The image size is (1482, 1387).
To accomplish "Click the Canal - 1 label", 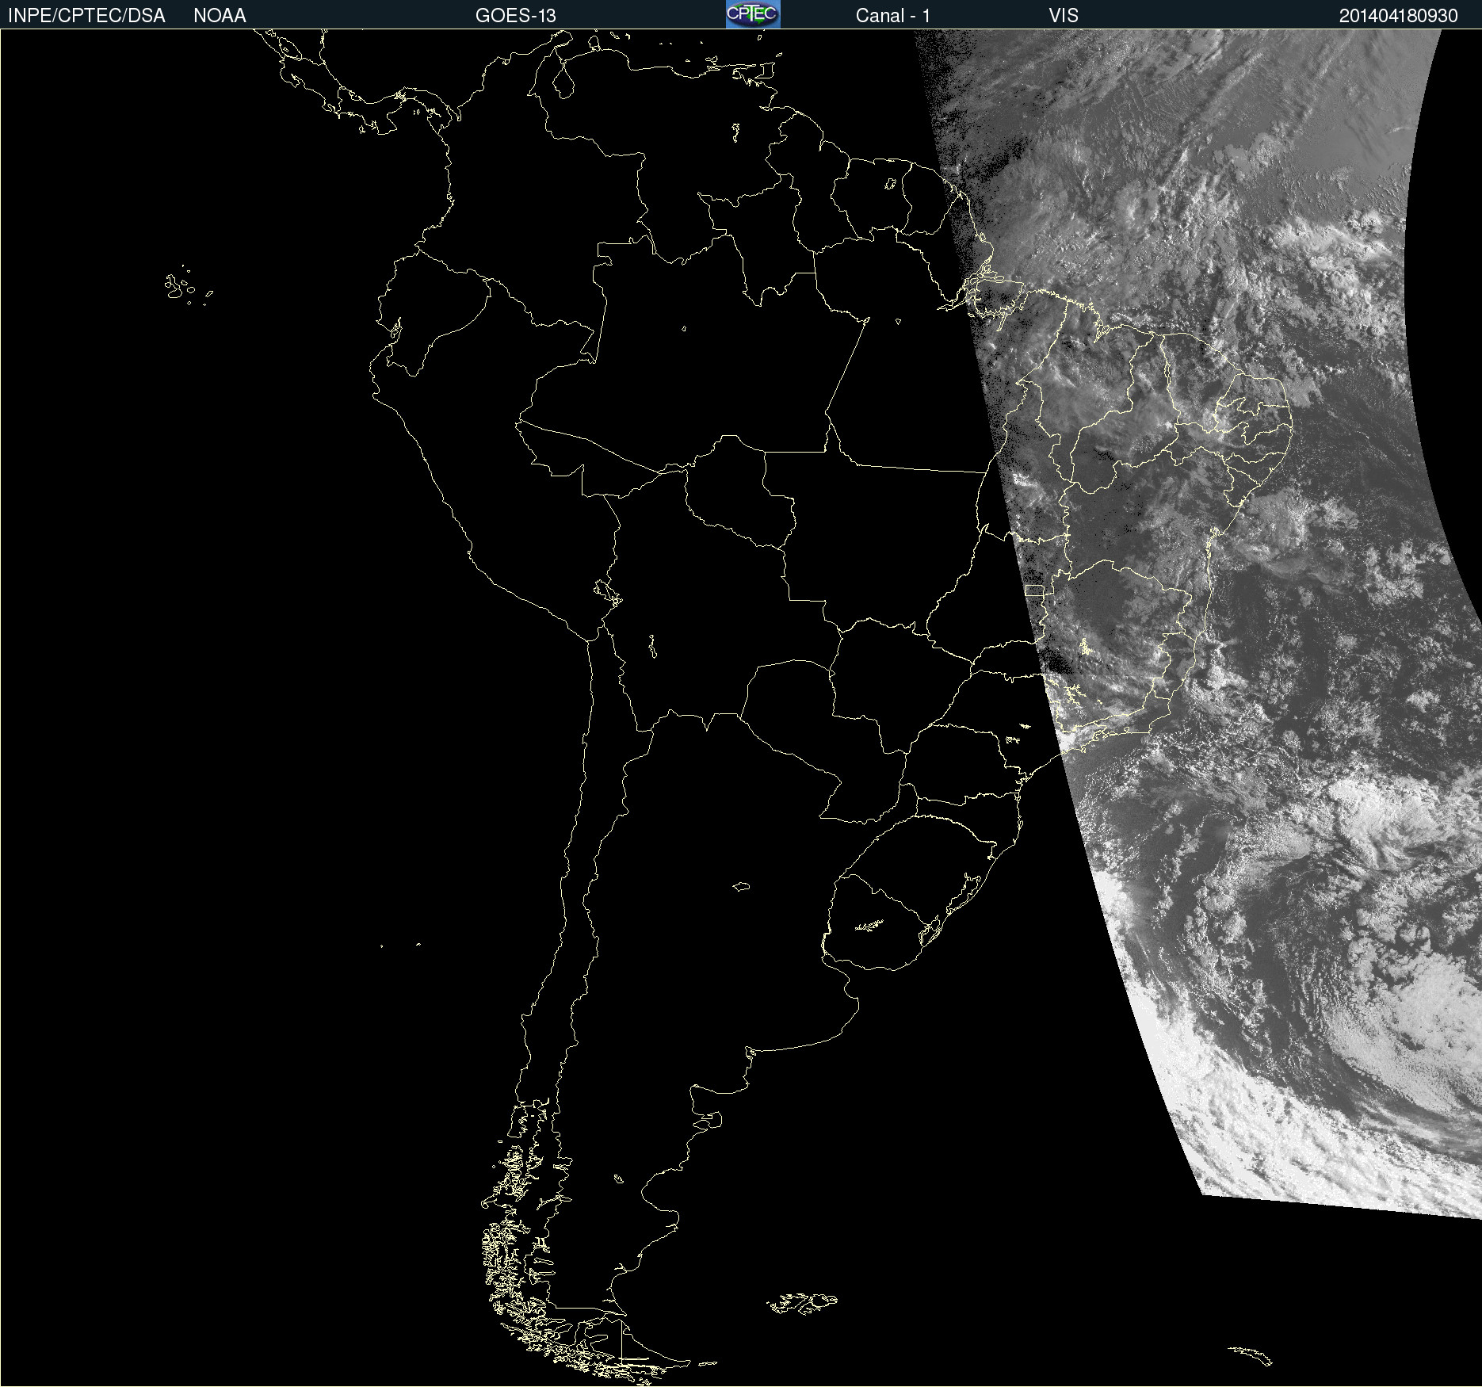I will 893,16.
